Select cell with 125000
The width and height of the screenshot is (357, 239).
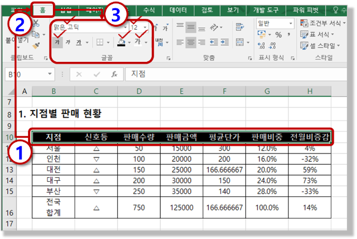(x=181, y=207)
